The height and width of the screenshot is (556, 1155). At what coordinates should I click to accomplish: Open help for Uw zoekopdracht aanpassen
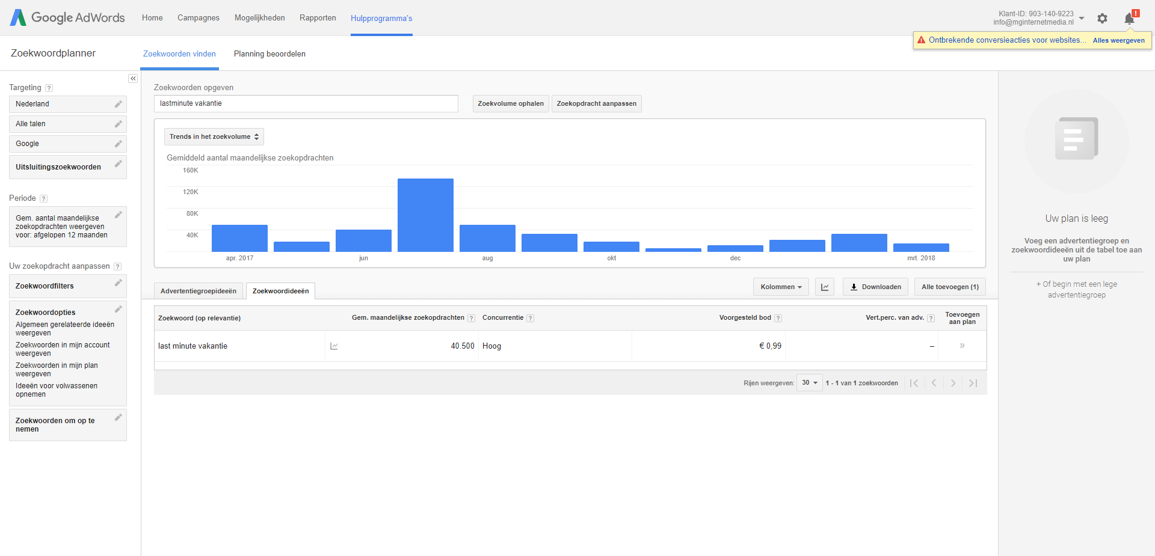click(x=118, y=267)
